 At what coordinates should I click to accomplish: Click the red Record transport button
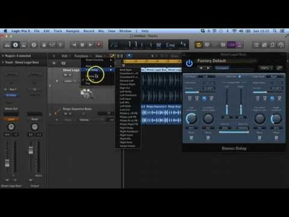click(x=99, y=45)
